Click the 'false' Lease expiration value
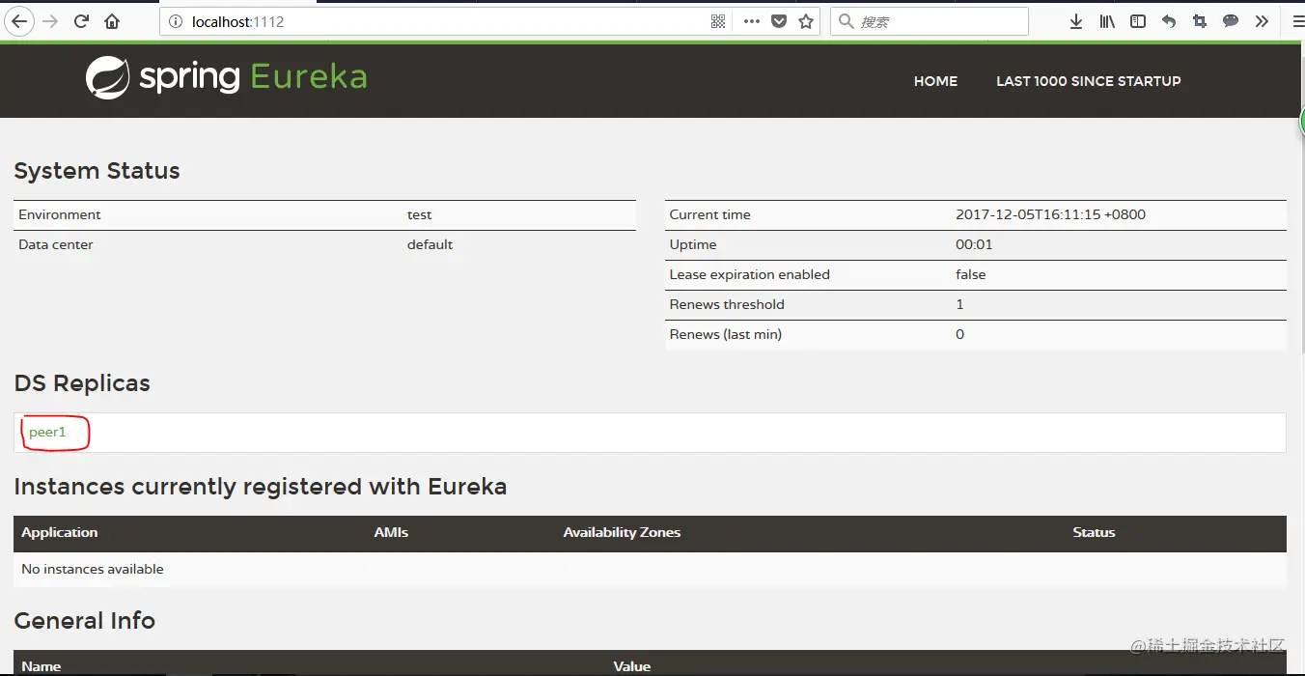The width and height of the screenshot is (1305, 676). [970, 274]
